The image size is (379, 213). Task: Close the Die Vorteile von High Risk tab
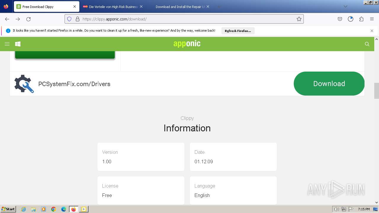pos(141,7)
